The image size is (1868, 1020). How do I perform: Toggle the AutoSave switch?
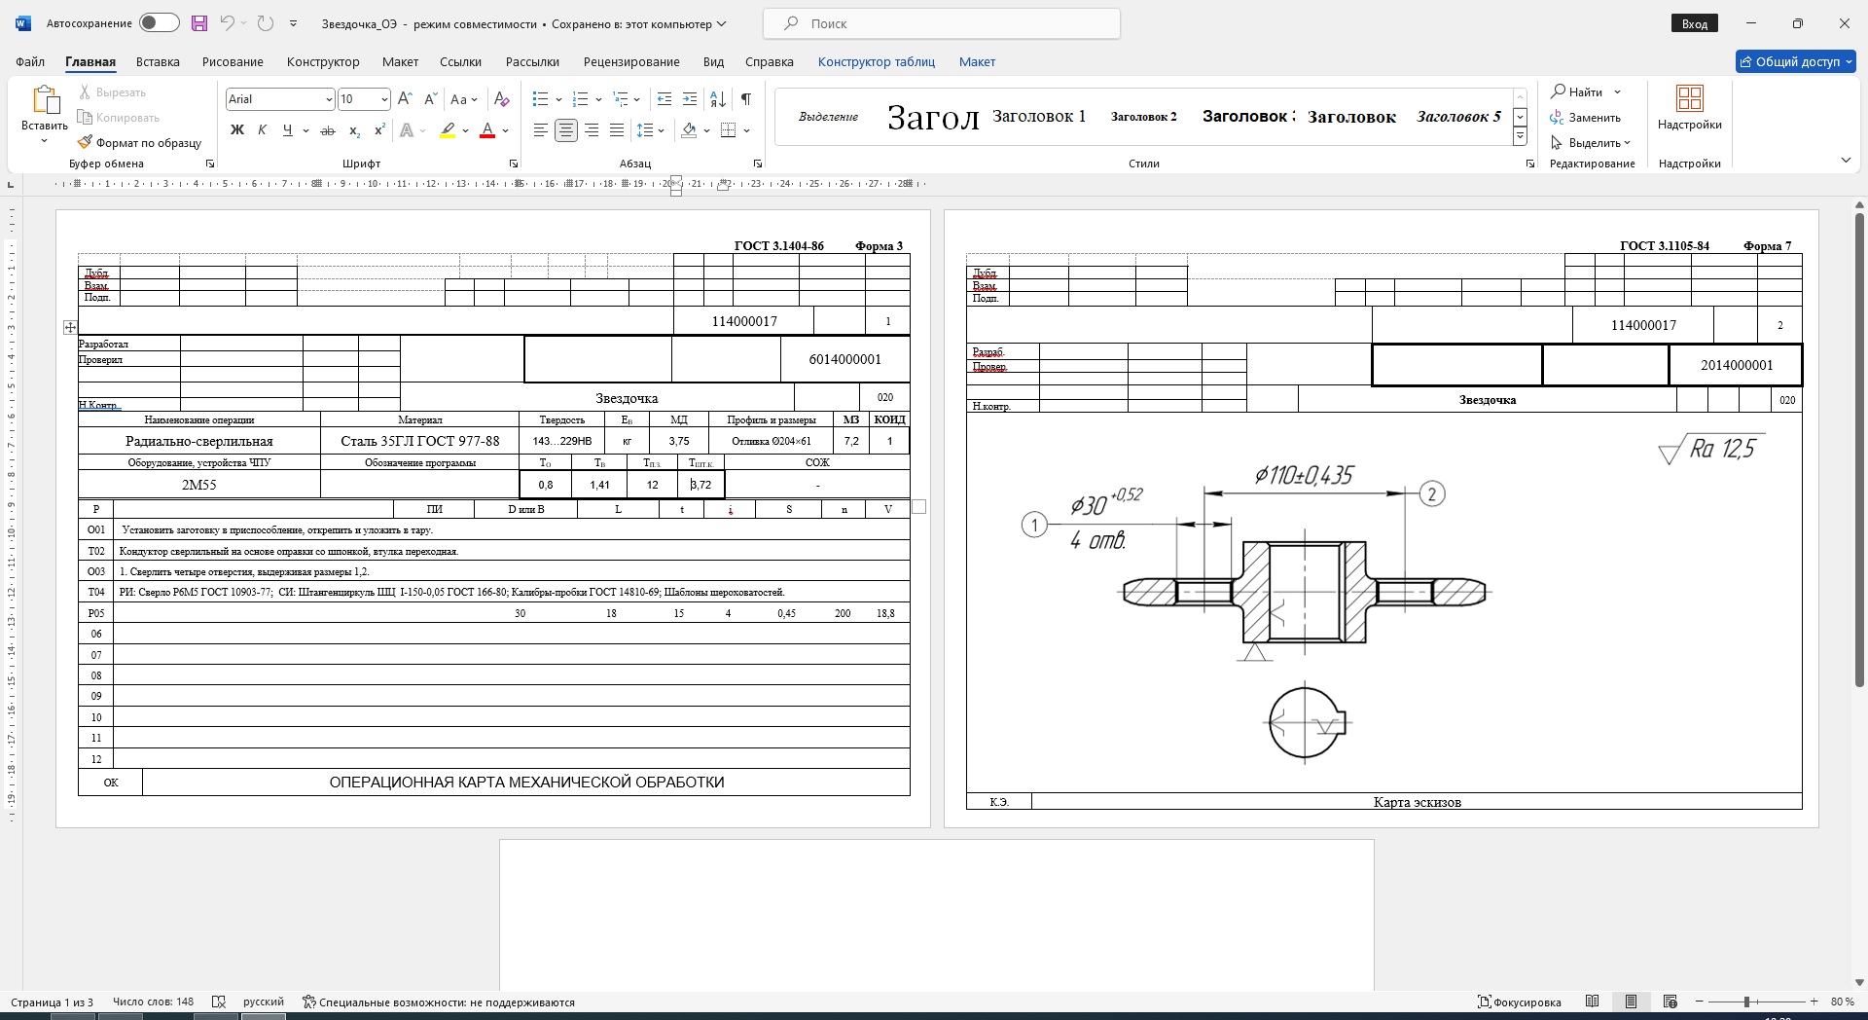point(159,23)
